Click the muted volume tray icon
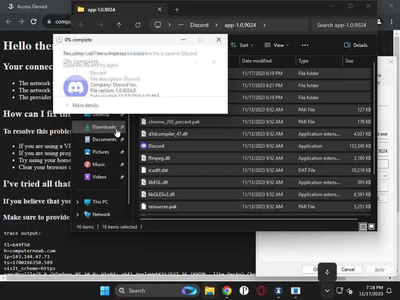 coord(350,291)
